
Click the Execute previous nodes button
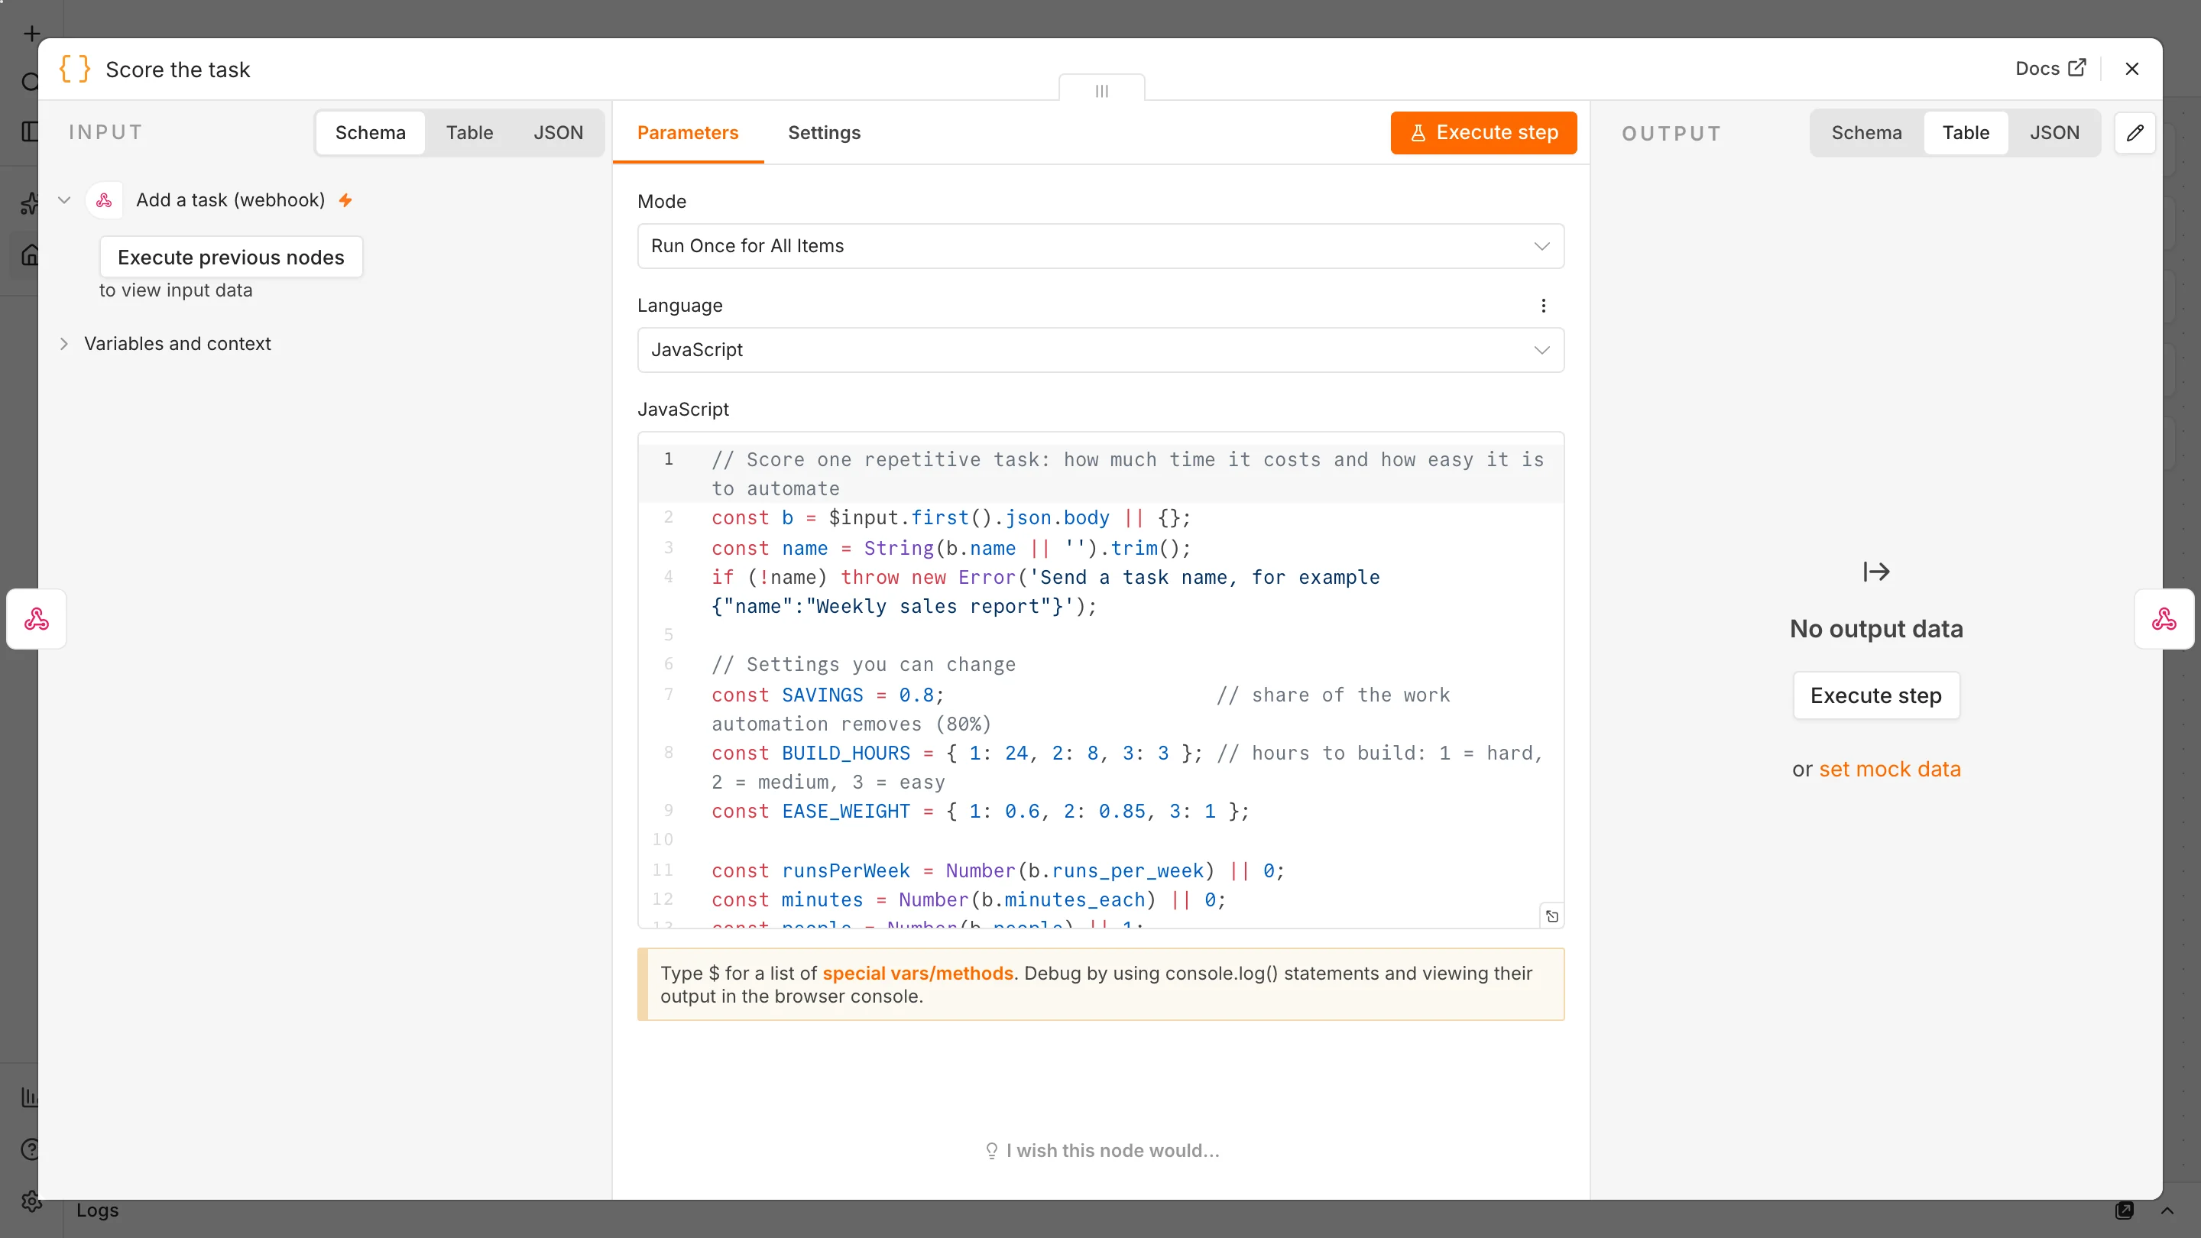tap(231, 258)
